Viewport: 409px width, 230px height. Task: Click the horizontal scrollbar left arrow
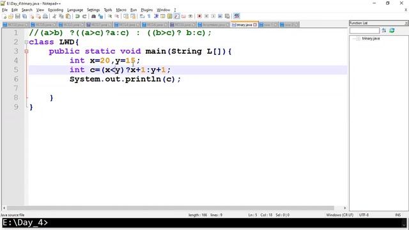pos(4,208)
